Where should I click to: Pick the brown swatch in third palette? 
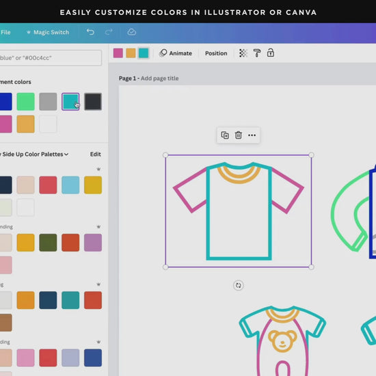pyautogui.click(x=5, y=323)
